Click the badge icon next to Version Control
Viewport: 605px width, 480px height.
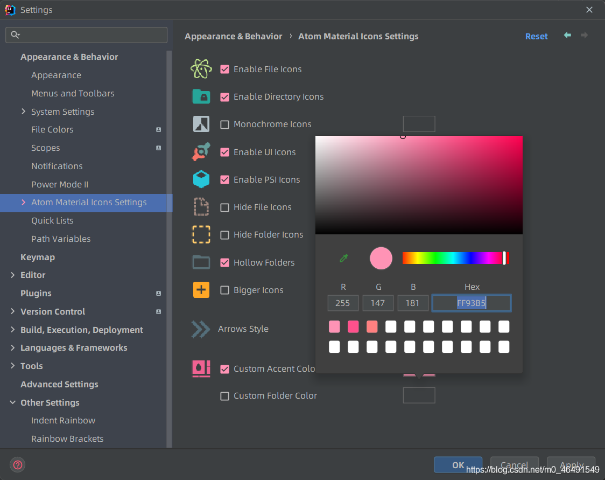pyautogui.click(x=159, y=311)
